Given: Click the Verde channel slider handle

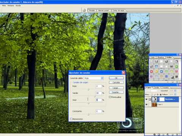Looking at the screenshot, I should pyautogui.click(x=95, y=96).
